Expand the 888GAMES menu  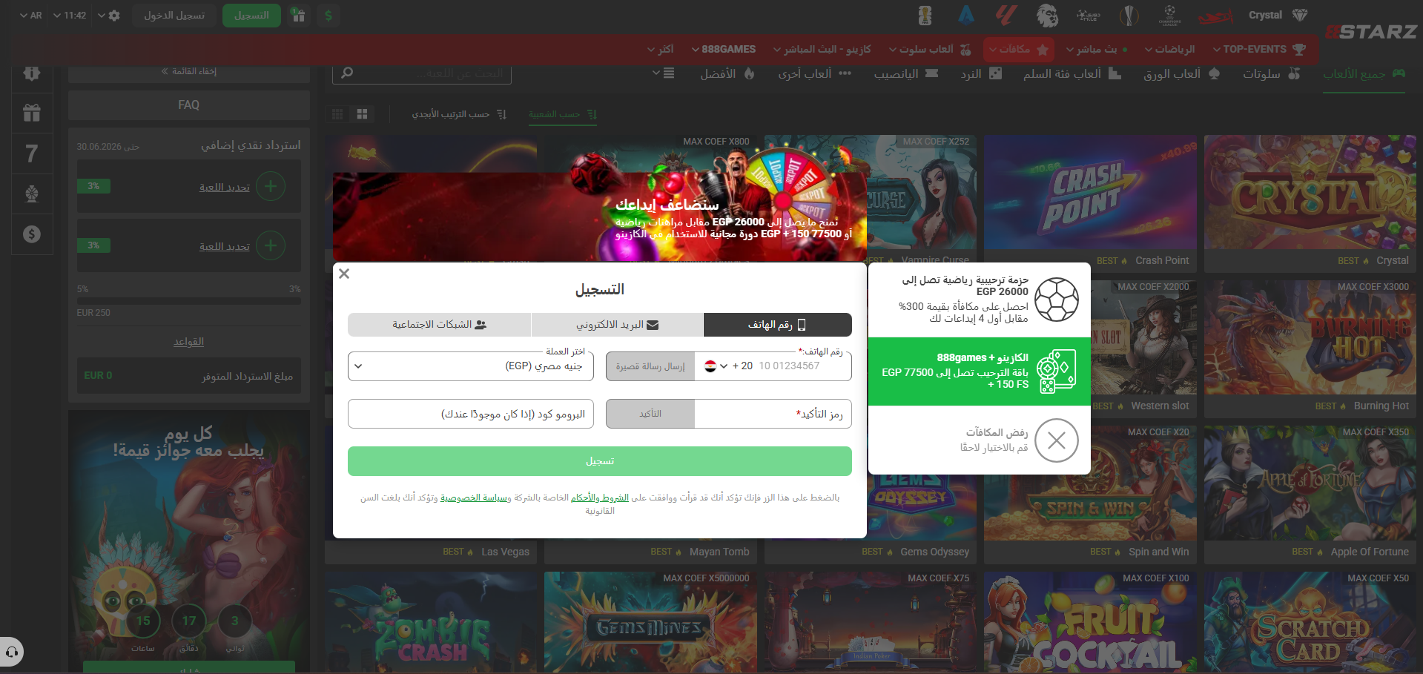723,50
